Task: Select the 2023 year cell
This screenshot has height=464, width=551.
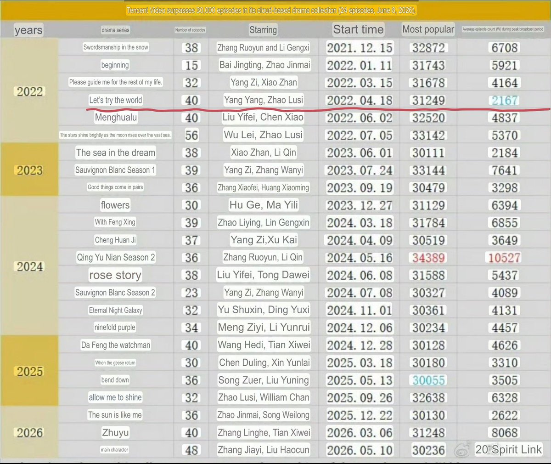Action: (30, 170)
